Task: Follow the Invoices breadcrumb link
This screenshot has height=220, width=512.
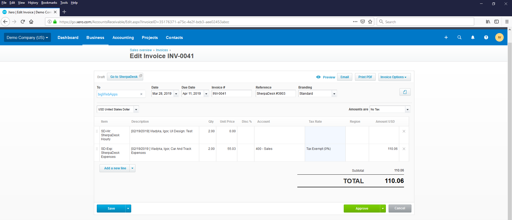Action: point(162,50)
